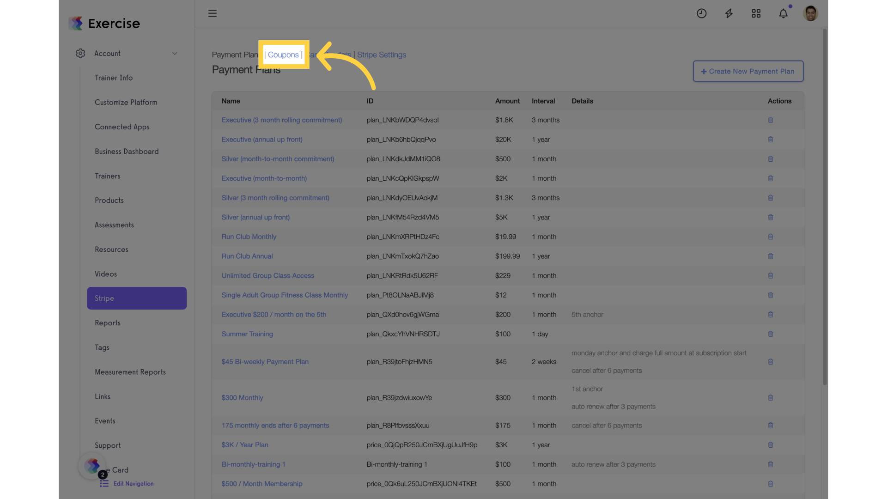
Task: Open Tags in sidebar
Action: click(102, 347)
